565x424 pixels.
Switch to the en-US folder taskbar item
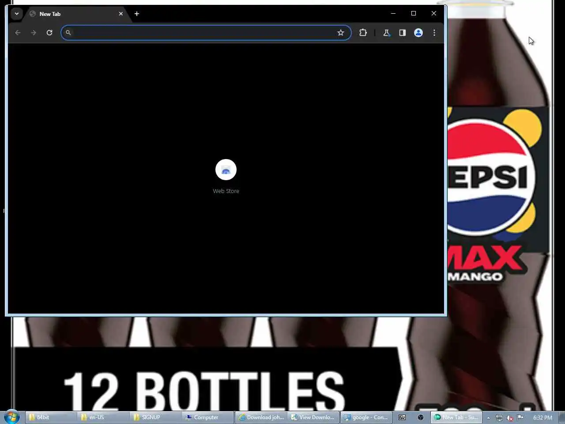103,417
